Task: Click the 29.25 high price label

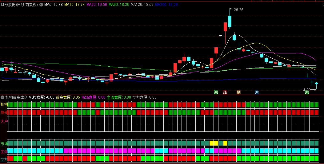Action: pyautogui.click(x=238, y=10)
